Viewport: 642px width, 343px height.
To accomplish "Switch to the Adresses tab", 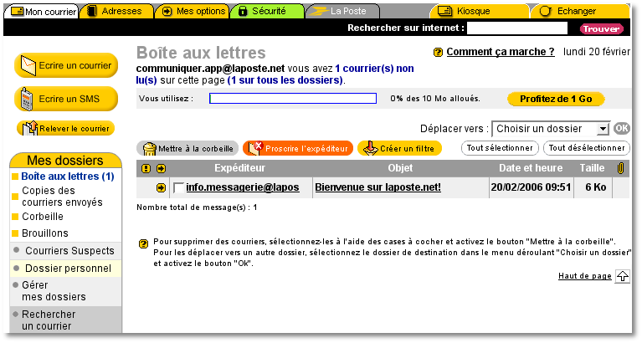I will pos(116,11).
